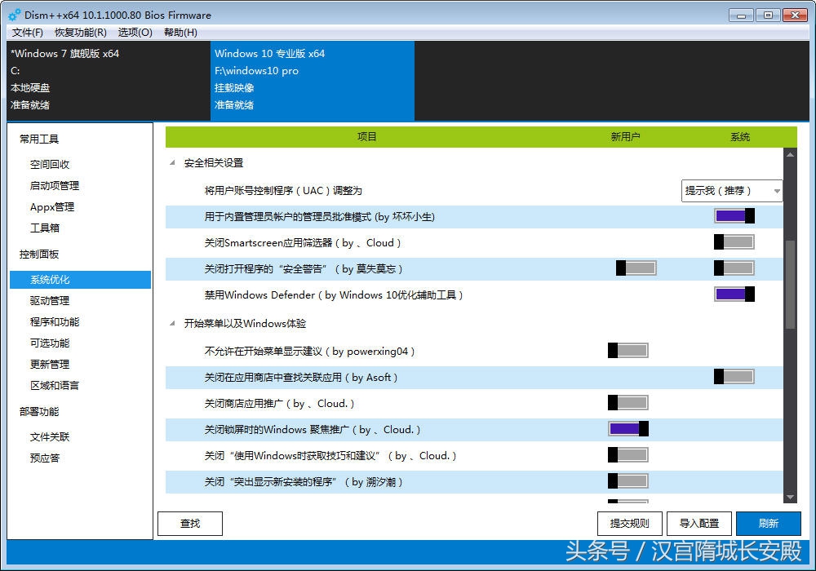Toggle 关闭在应用商店中查找关联应用 switch
This screenshot has height=571, width=816.
click(734, 377)
